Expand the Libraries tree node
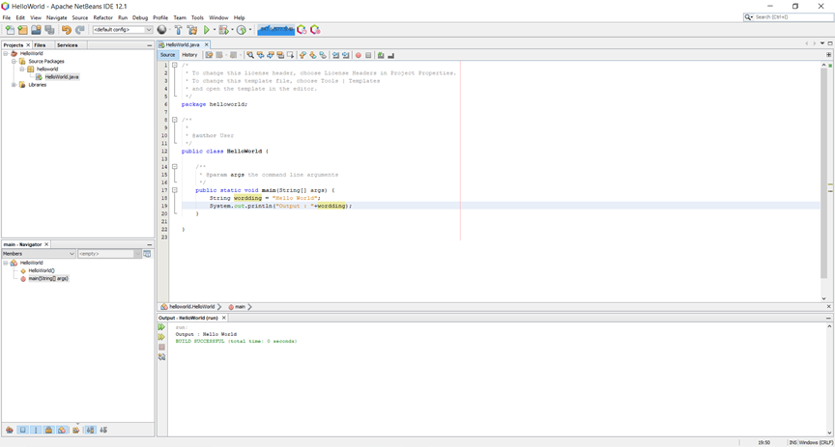This screenshot has width=835, height=447. [x=14, y=85]
